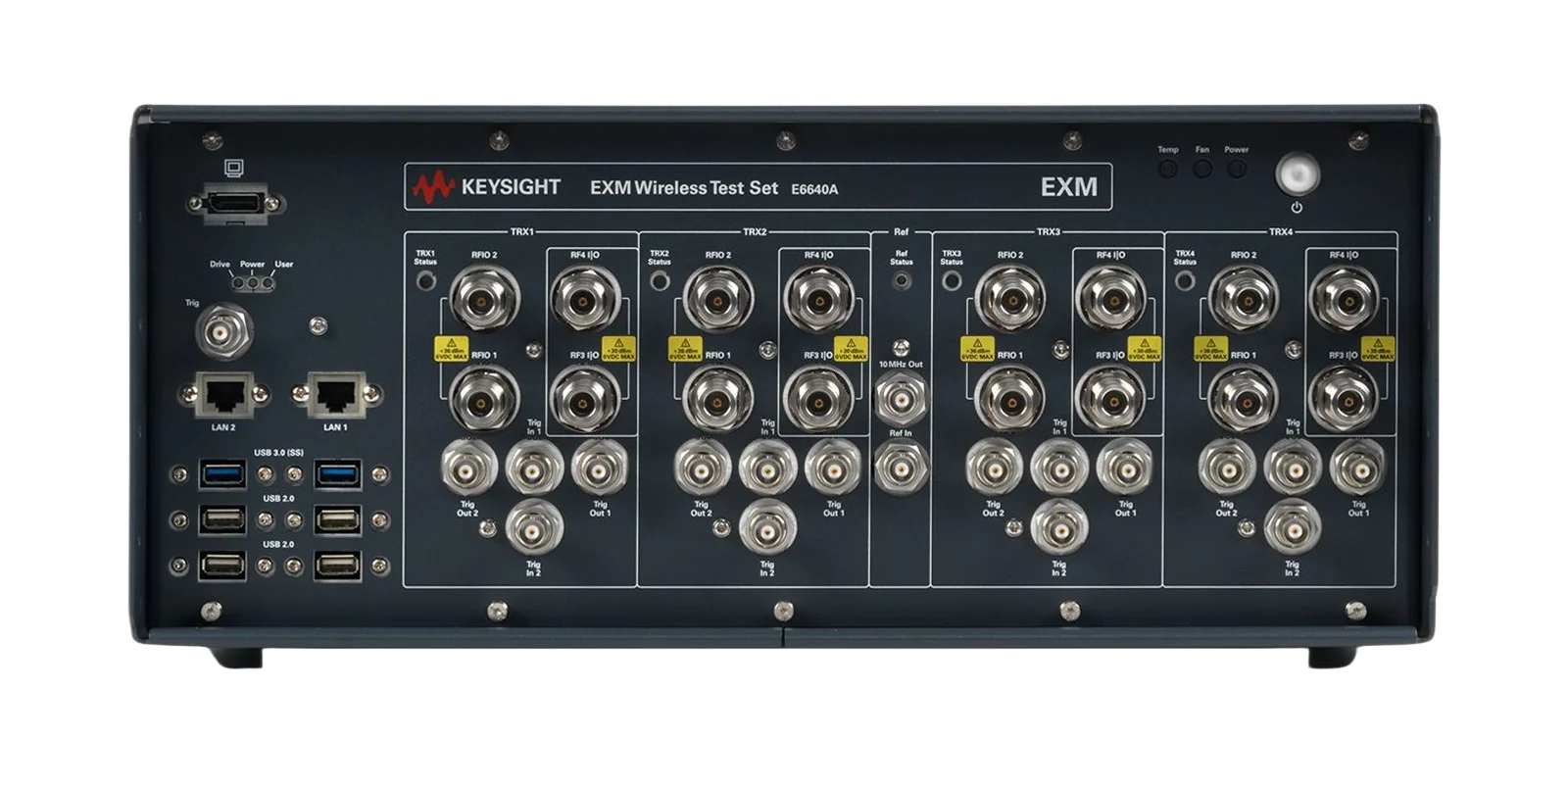This screenshot has height=789, width=1568.
Task: Click the 'EXM Wireless Test Set' title
Action: 684,188
